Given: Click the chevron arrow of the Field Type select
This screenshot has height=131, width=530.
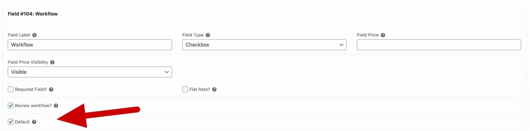Looking at the screenshot, I should (x=341, y=45).
